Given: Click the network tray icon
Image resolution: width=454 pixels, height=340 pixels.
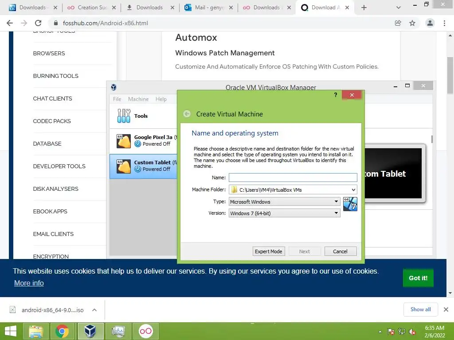Looking at the screenshot, I should pyautogui.click(x=402, y=332).
